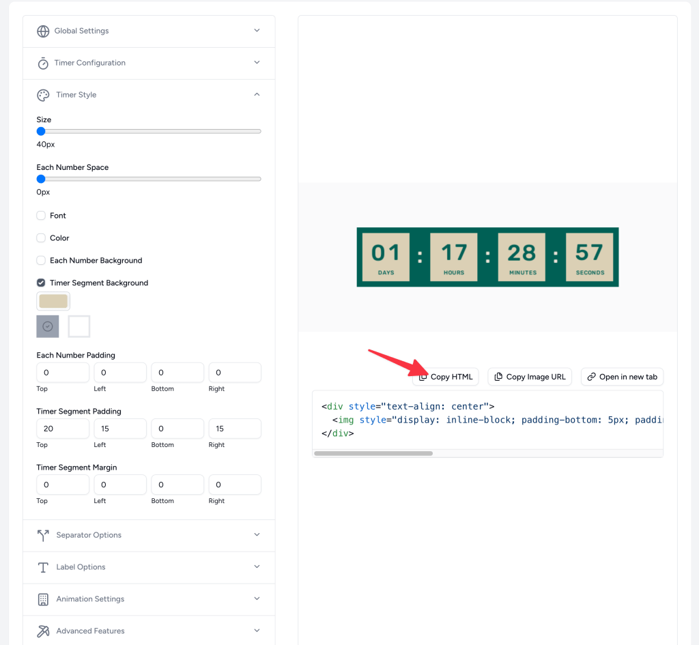Click the Copy HTML button
The width and height of the screenshot is (699, 645).
point(445,376)
